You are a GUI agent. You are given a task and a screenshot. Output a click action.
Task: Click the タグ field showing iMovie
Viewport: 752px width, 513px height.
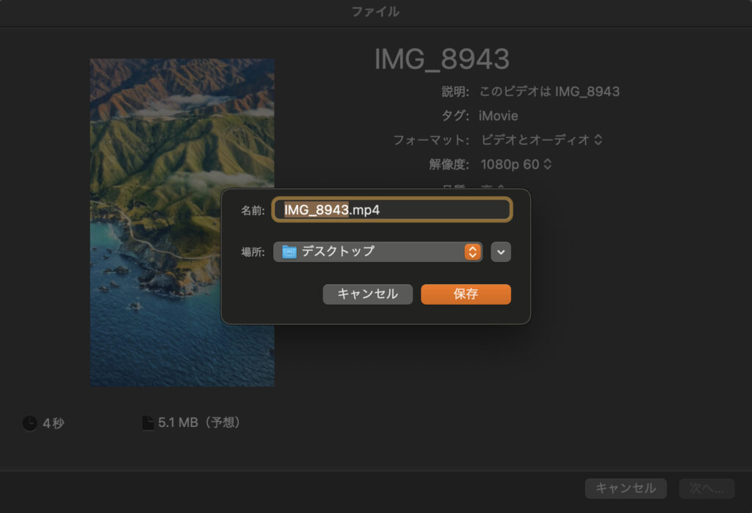point(498,115)
